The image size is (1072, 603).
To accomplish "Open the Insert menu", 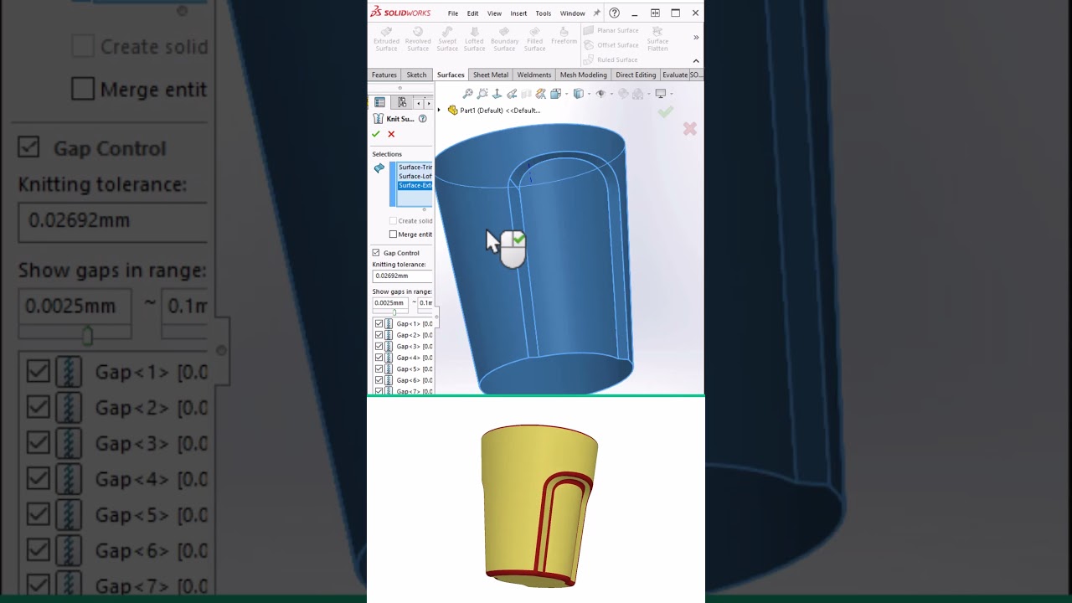I will (x=518, y=13).
